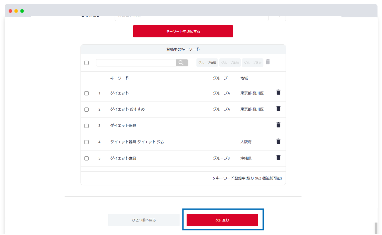
Task: Click ひとつ前へ戻る to go back
Action: 144,220
